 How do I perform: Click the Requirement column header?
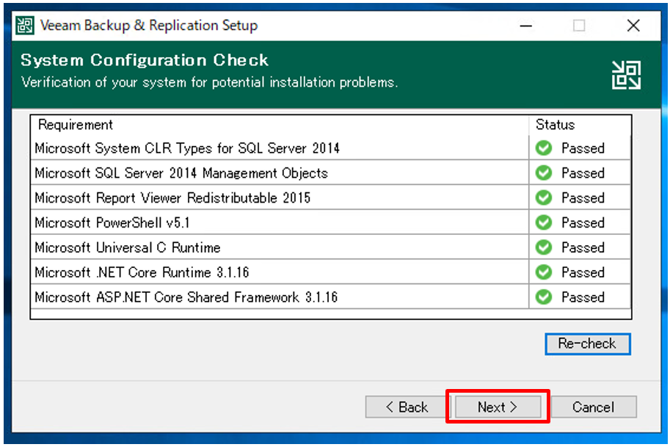(280, 125)
